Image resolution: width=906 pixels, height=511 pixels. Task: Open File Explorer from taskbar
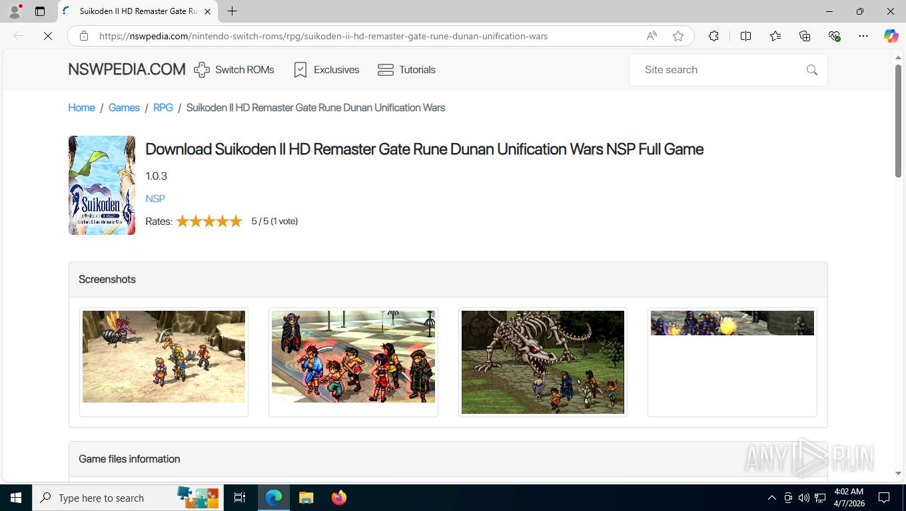pyautogui.click(x=306, y=498)
